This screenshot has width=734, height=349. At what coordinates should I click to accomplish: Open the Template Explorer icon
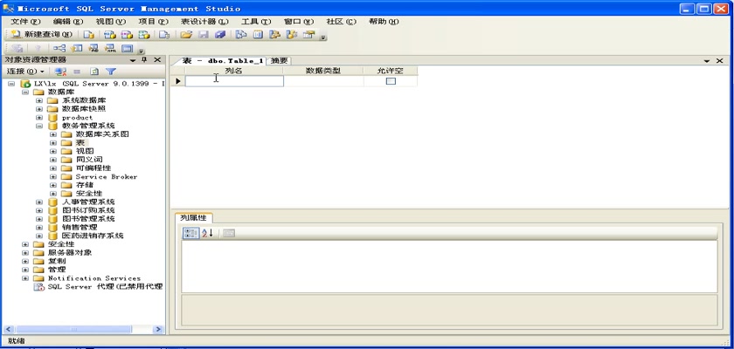(x=292, y=35)
